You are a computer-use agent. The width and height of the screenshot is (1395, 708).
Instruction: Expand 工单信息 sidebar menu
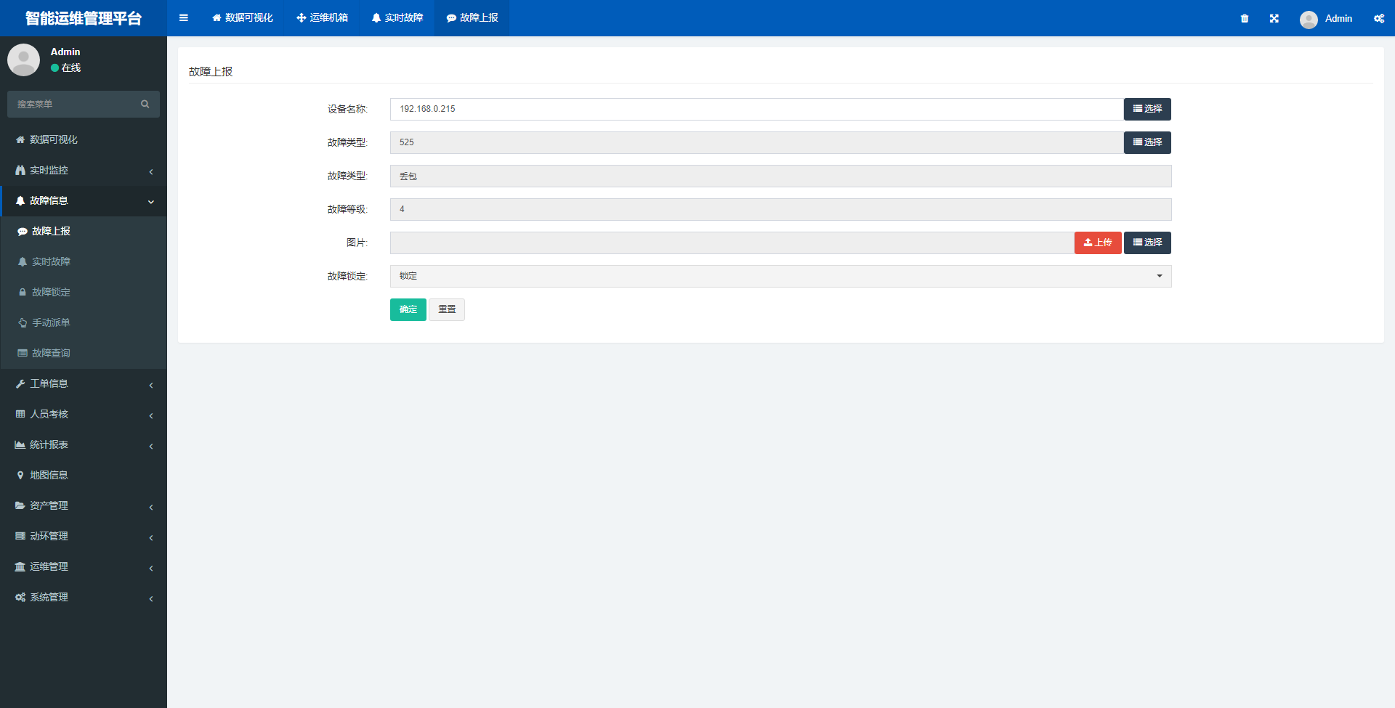84,383
